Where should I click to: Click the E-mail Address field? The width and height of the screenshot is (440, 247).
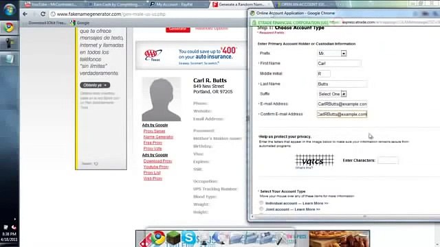click(x=342, y=104)
